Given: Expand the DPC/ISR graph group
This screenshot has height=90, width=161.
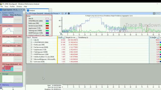Looking at the screenshot, I should (x=1, y=55).
